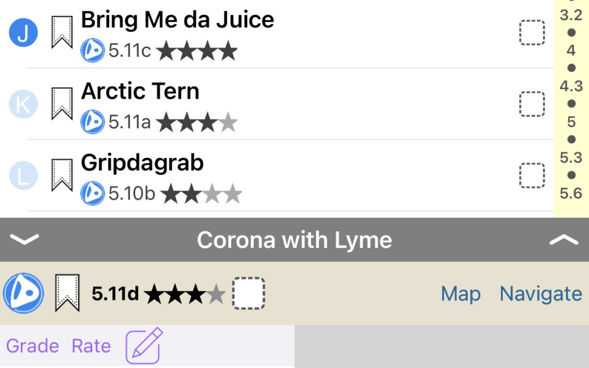This screenshot has height=368, width=589.
Task: Tap the K route marker circle
Action: pyautogui.click(x=23, y=104)
